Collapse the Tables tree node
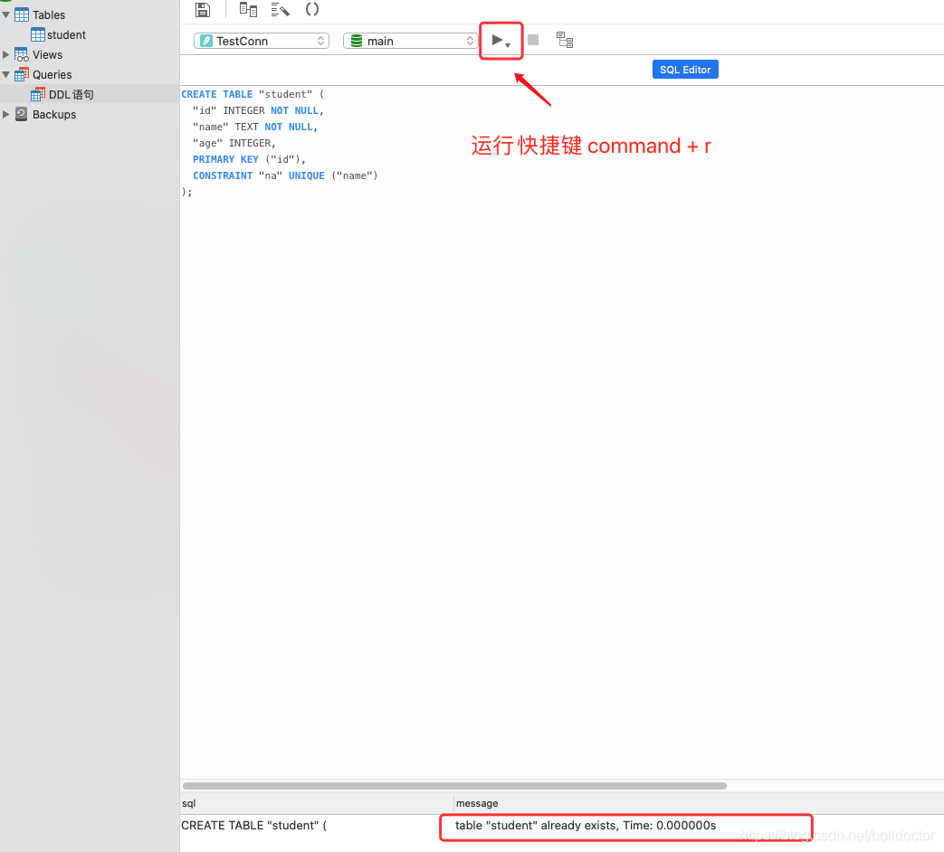Image resolution: width=944 pixels, height=852 pixels. (6, 14)
